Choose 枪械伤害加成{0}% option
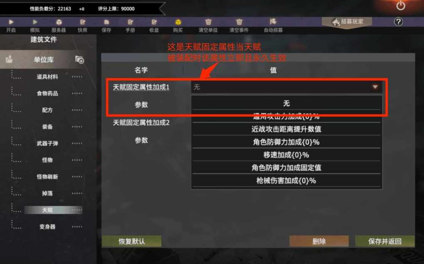424x264 pixels. coord(286,181)
